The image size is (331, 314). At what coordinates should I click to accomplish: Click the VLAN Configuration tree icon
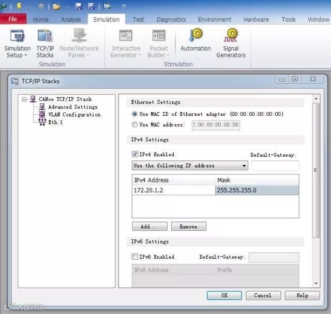(x=42, y=114)
